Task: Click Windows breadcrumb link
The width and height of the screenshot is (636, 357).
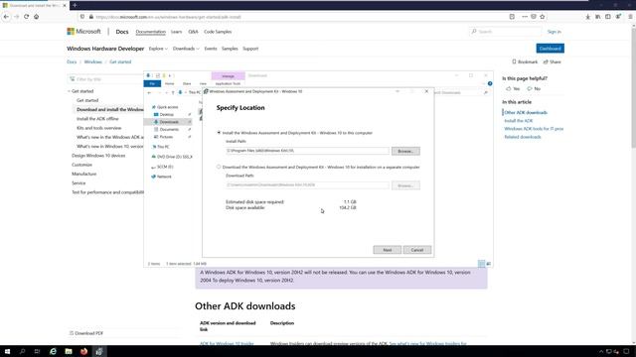Action: click(92, 61)
